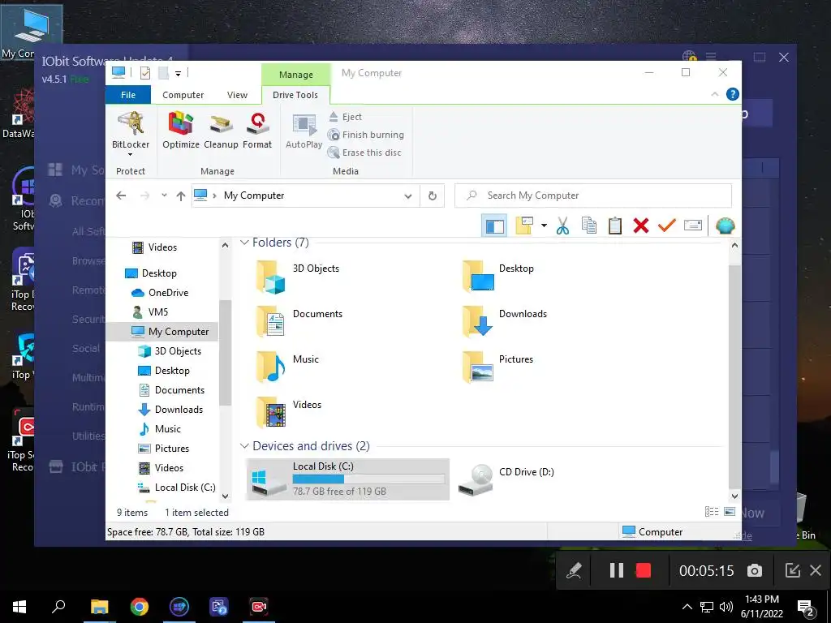This screenshot has height=623, width=831.
Task: Collapse the Devices and drives group
Action: [244, 446]
